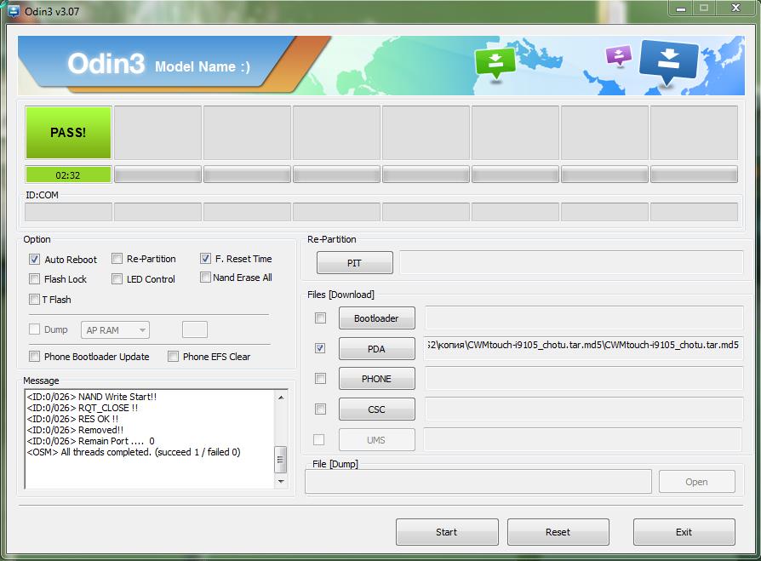
Task: Close the Odin3 window
Action: 735,9
